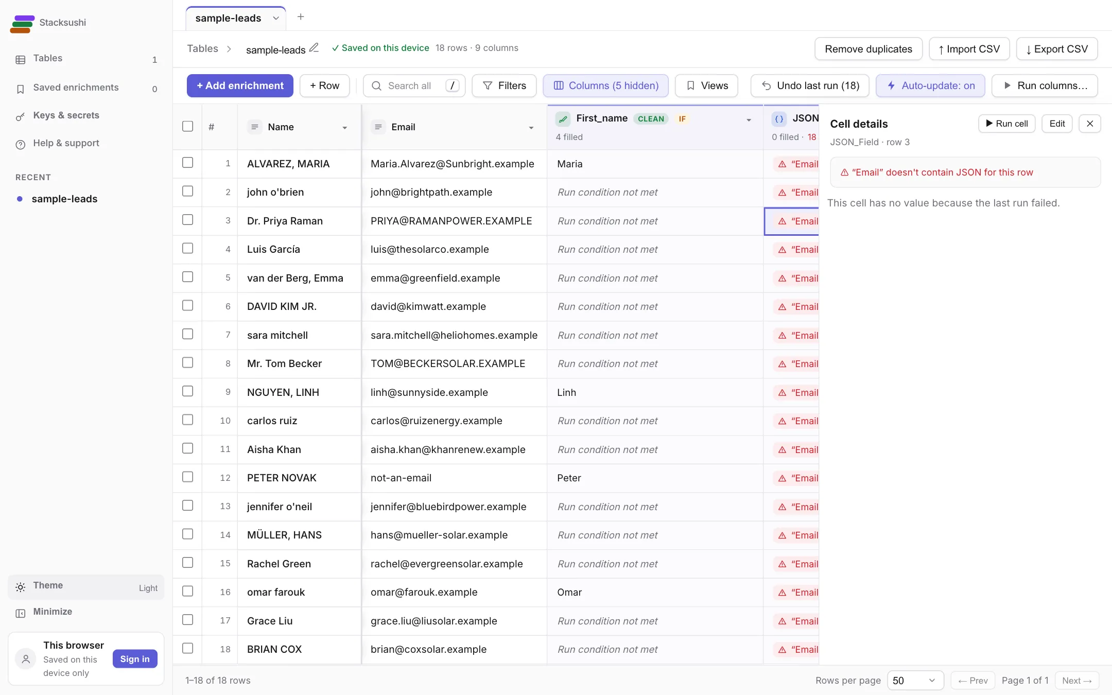Click the Name column text-type icon

[254, 127]
